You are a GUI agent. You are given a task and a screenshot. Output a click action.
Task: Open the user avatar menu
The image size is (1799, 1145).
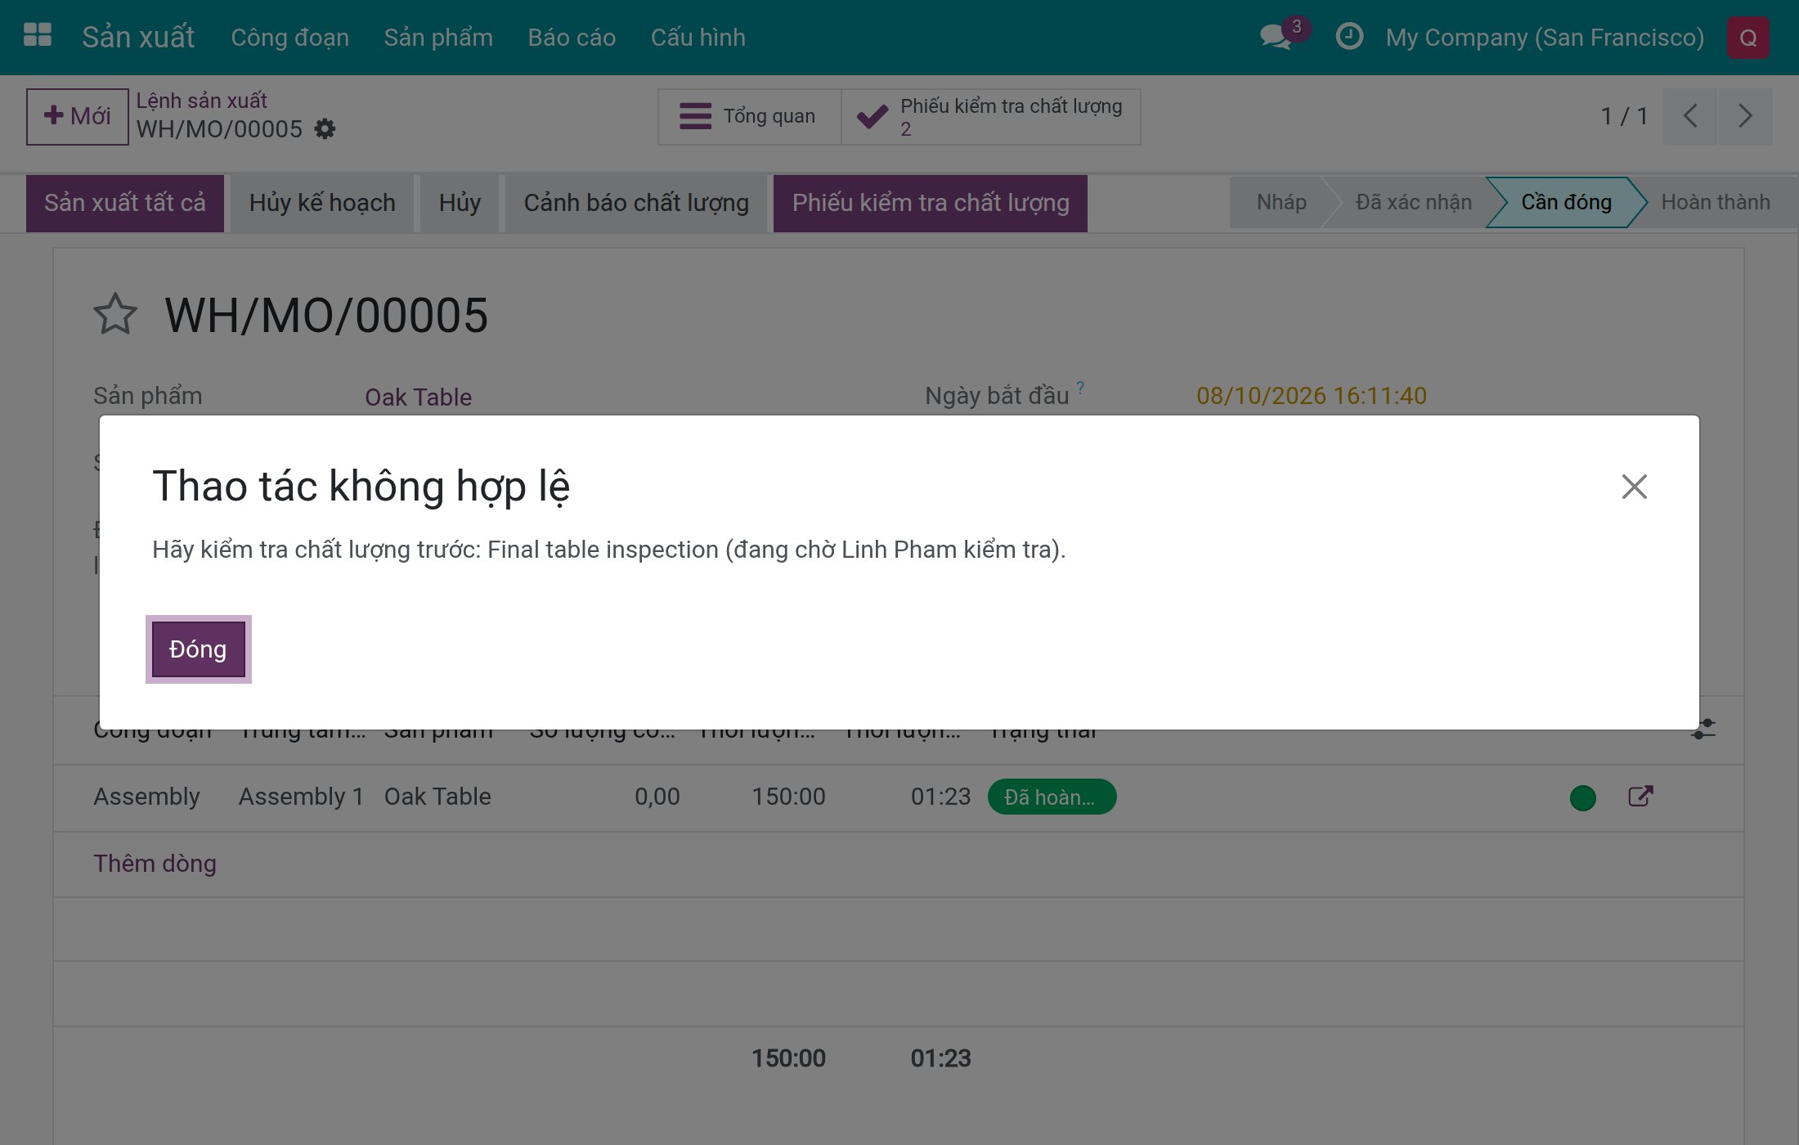coord(1748,38)
